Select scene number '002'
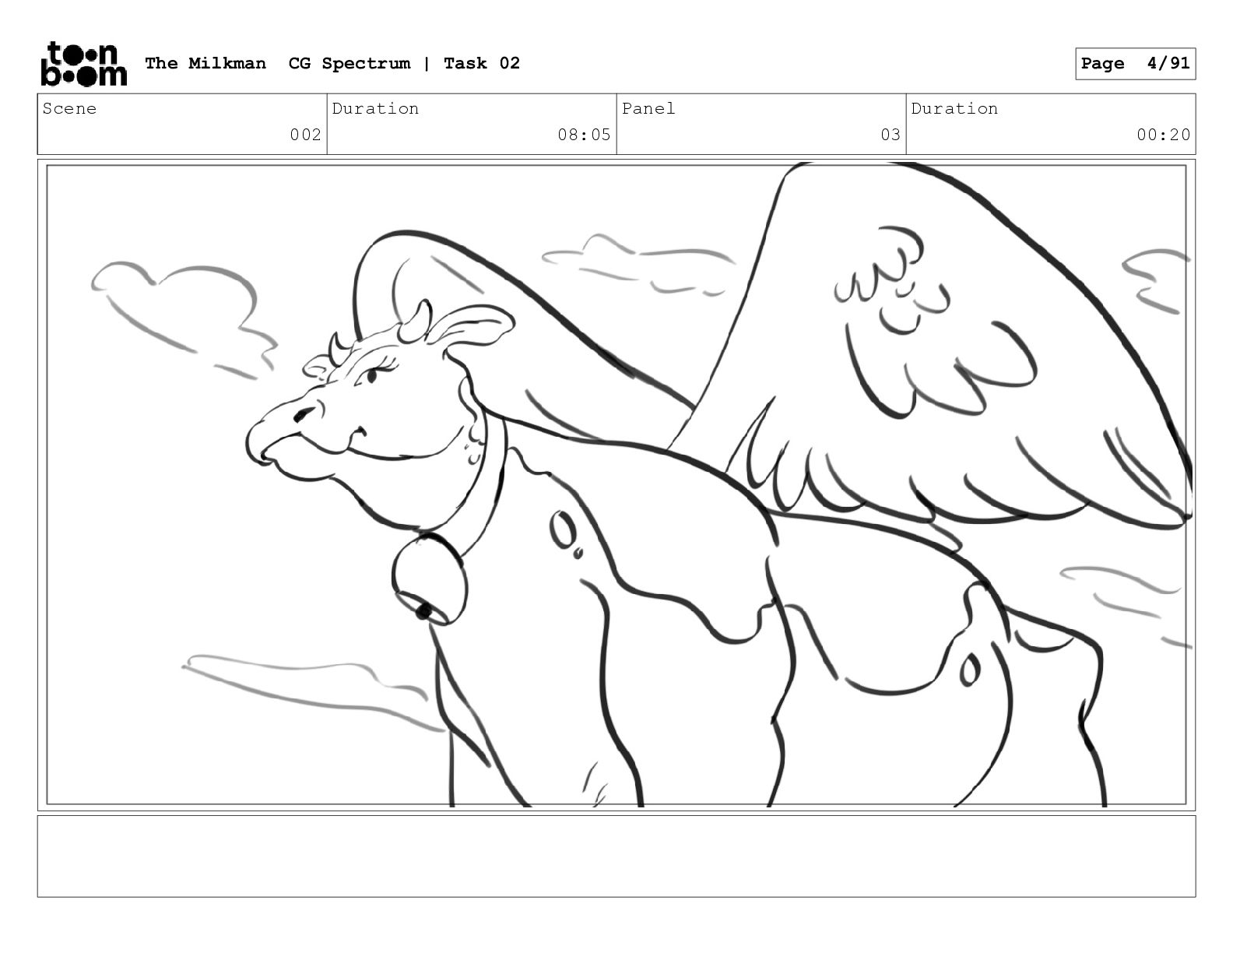1233x953 pixels. (x=305, y=135)
